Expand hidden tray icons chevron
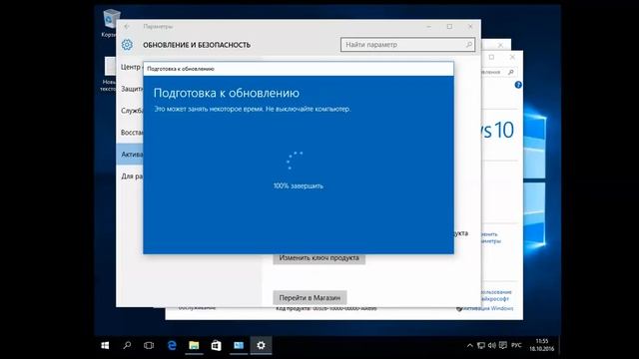639x359 pixels. [470, 346]
